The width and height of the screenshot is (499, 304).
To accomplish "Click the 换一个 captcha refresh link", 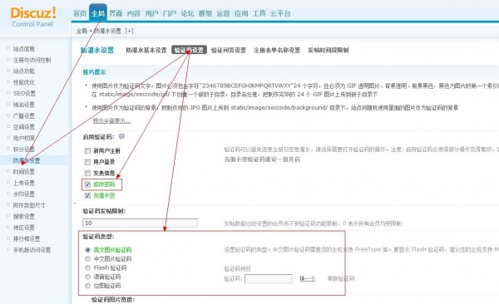I will pos(308,278).
